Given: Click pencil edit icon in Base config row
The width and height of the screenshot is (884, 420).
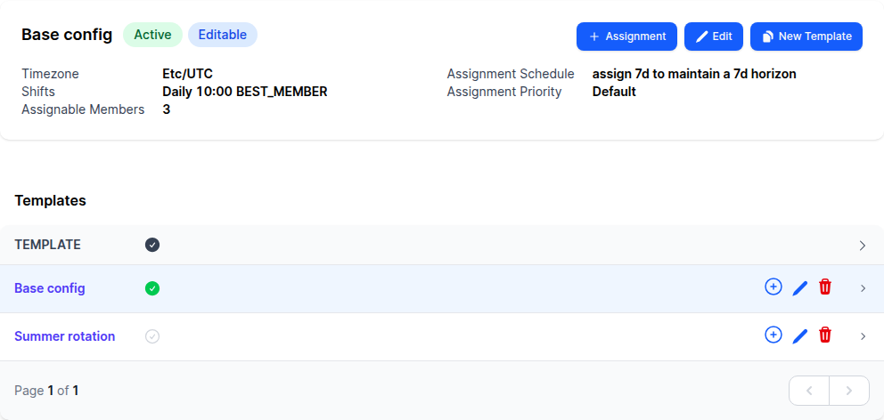Looking at the screenshot, I should click(x=799, y=287).
